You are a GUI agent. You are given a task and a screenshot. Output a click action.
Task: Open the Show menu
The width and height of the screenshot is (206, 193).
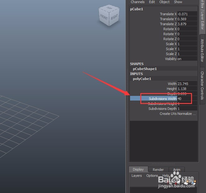tap(178, 2)
